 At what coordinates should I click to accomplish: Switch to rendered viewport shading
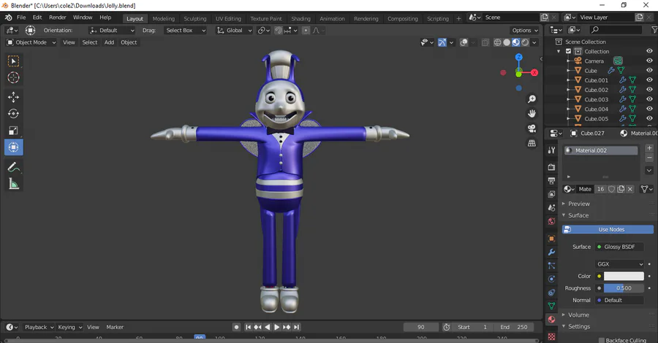[x=525, y=42]
